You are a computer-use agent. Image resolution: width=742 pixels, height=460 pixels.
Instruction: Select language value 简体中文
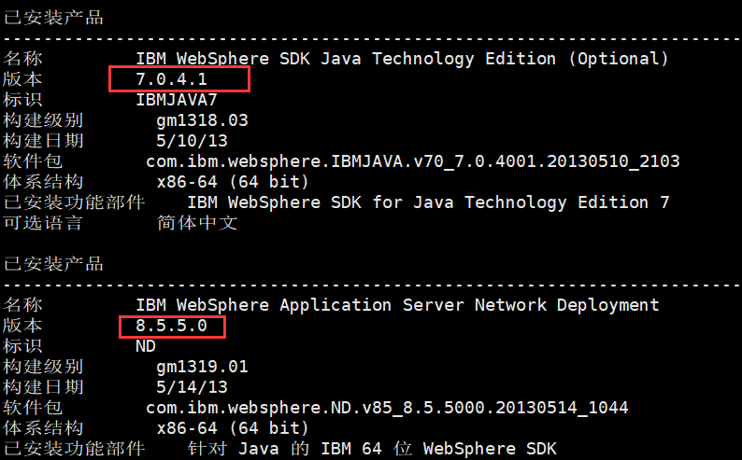pos(197,223)
